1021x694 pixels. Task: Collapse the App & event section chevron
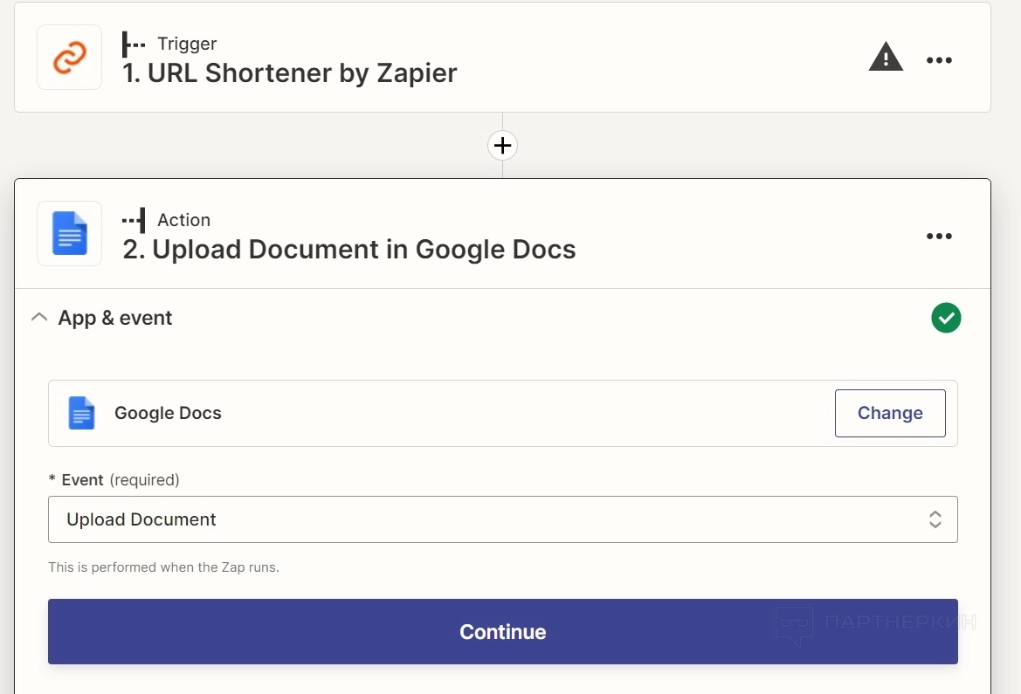39,318
